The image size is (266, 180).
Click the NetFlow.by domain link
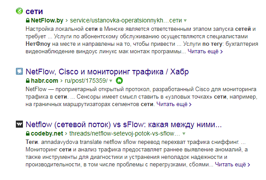point(47,21)
